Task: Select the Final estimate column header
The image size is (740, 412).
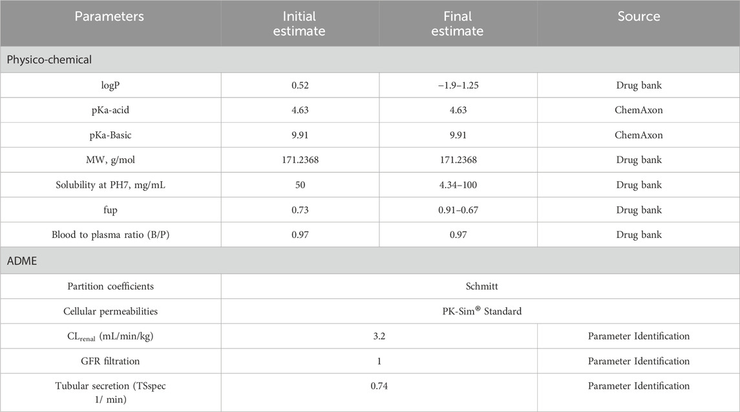Action: [x=458, y=24]
